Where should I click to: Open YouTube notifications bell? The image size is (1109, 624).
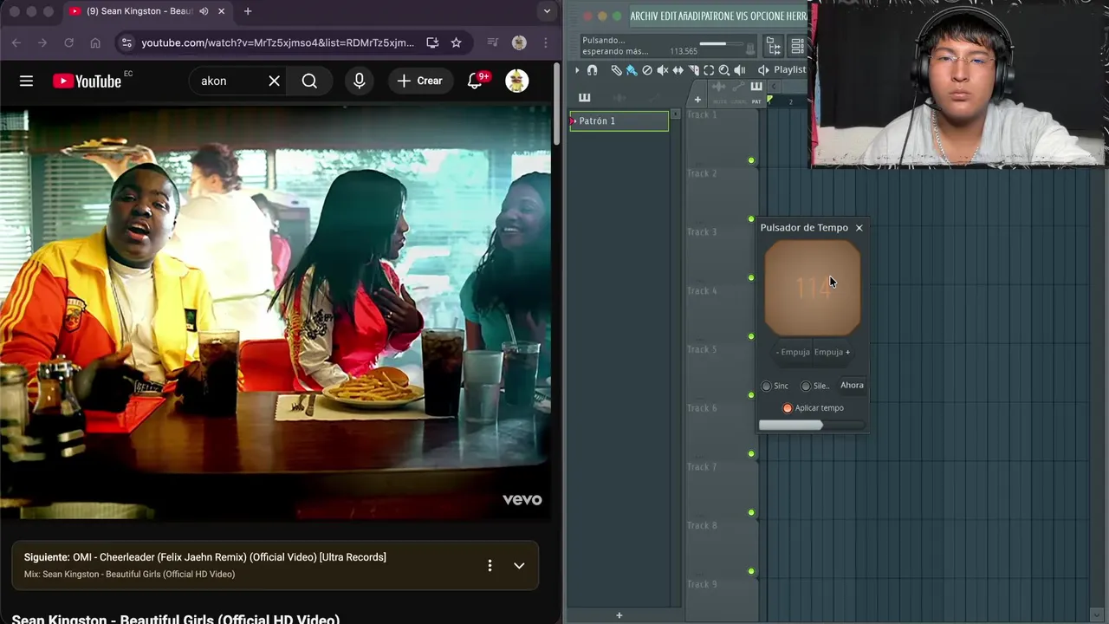click(475, 81)
